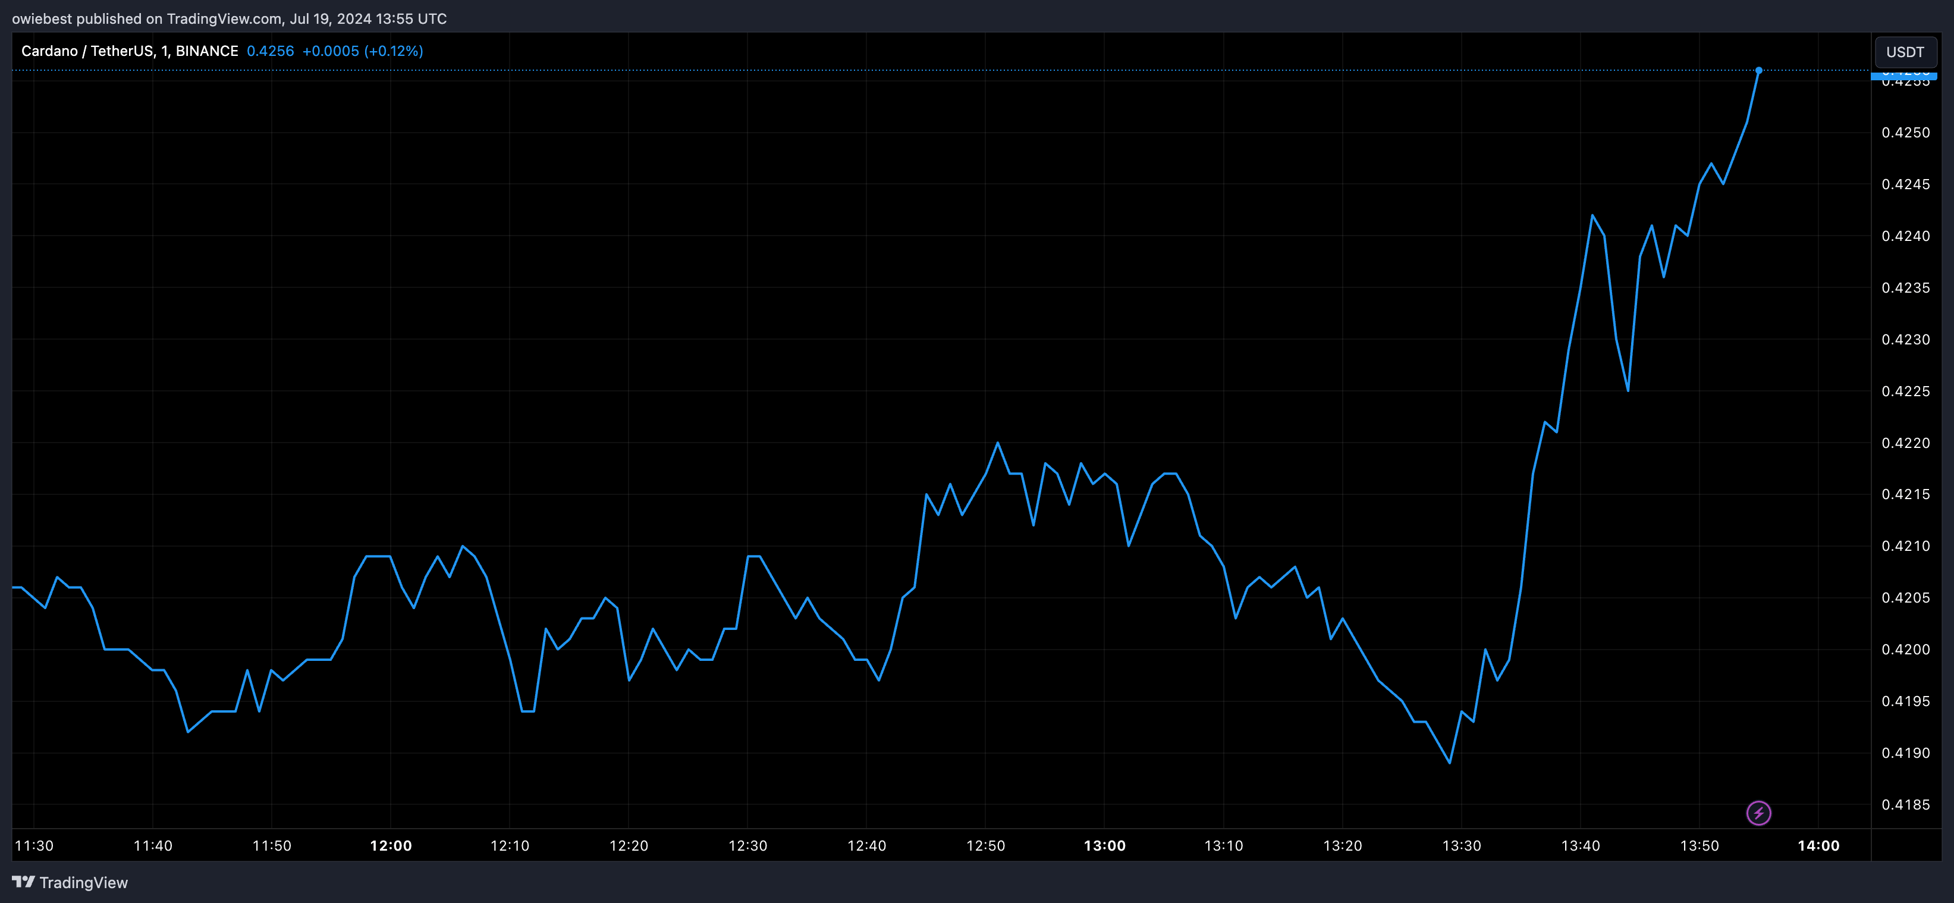Click the 13:00 label on time axis
Image resolution: width=1954 pixels, height=903 pixels.
coord(1104,845)
